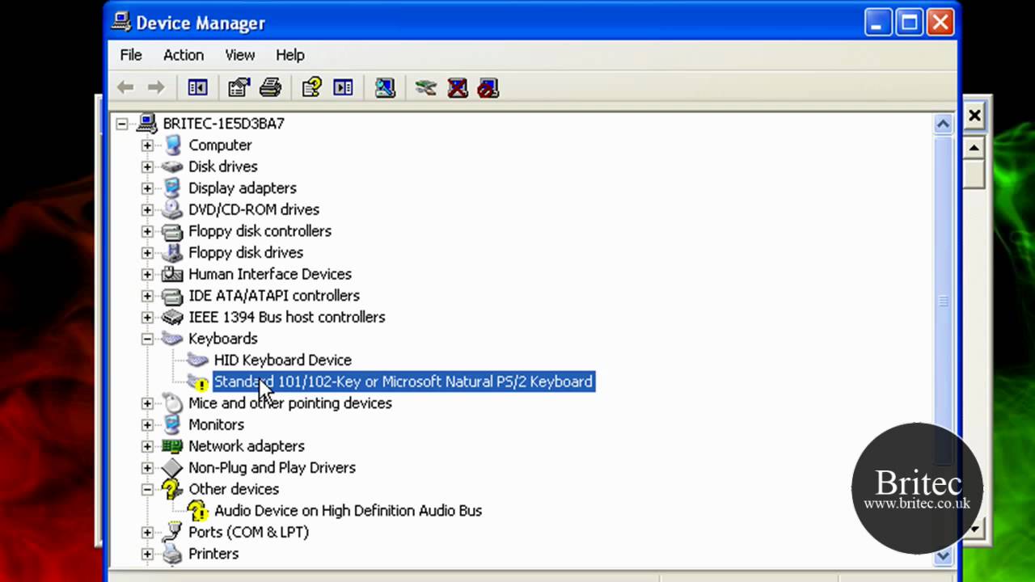Image resolution: width=1035 pixels, height=582 pixels.
Task: Select HID Keyboard Device
Action: (x=282, y=360)
